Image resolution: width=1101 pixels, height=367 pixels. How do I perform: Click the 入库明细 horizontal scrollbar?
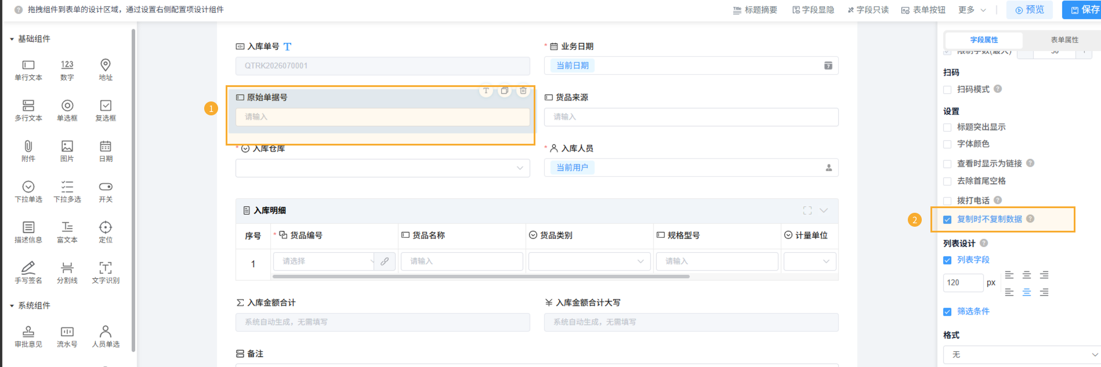pyautogui.click(x=481, y=277)
